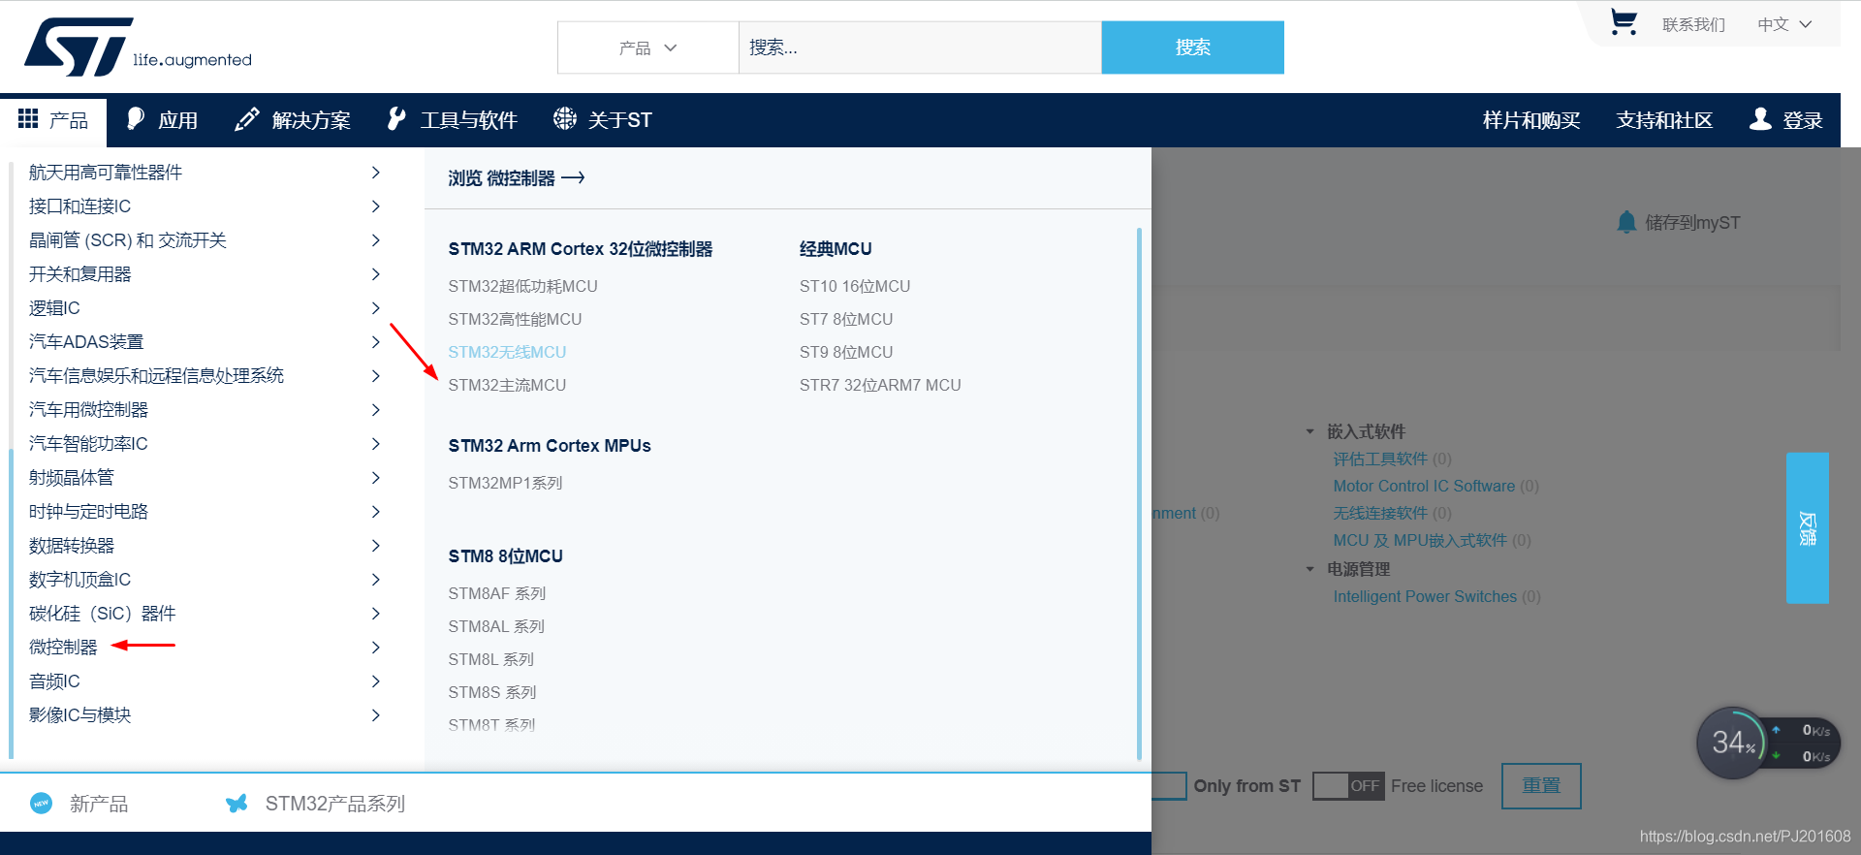Open the STM8AF 系列 link
Image resolution: width=1861 pixels, height=855 pixels.
497,593
